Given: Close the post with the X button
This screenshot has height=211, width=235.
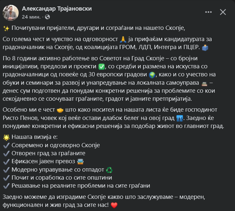Looking at the screenshot, I should [x=223, y=13].
